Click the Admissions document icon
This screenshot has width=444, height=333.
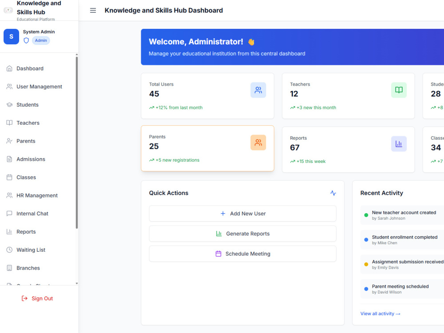[x=9, y=159]
